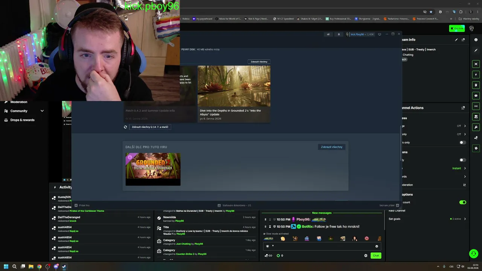482x271 pixels.
Task: Disable the green viewer count toggle
Action: pos(462,202)
